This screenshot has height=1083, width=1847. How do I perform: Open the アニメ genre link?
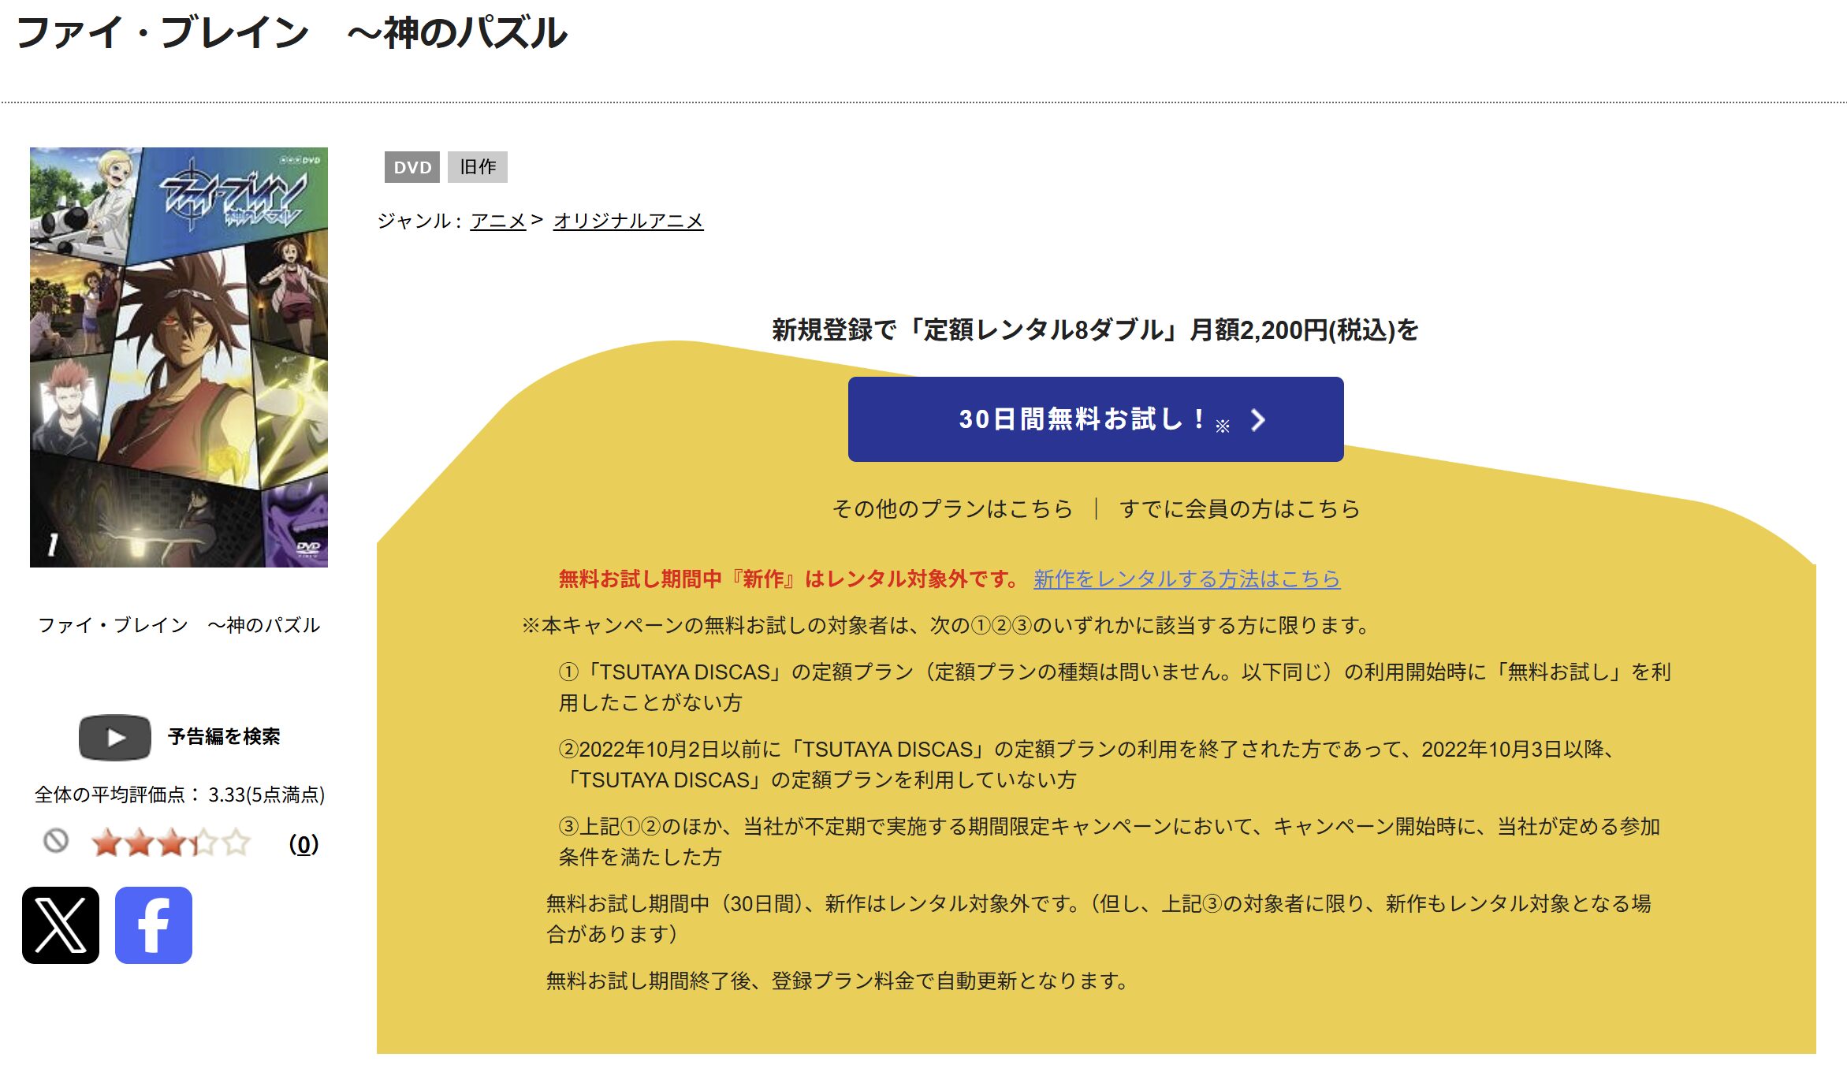pyautogui.click(x=498, y=221)
